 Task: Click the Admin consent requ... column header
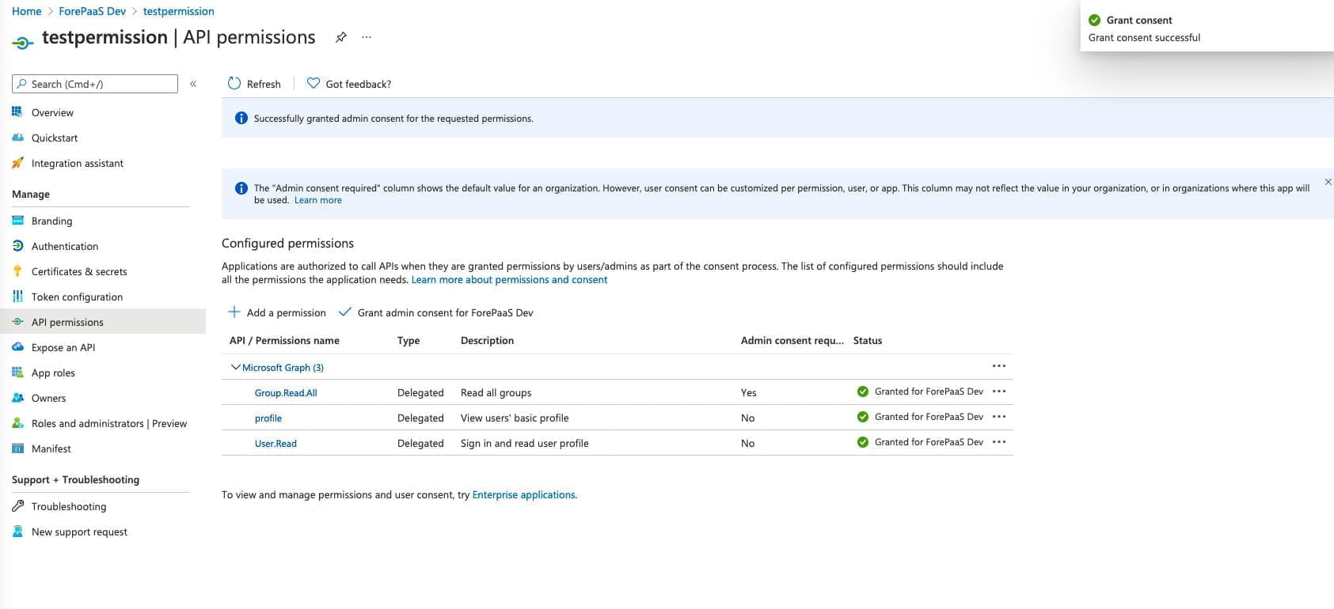pyautogui.click(x=792, y=341)
